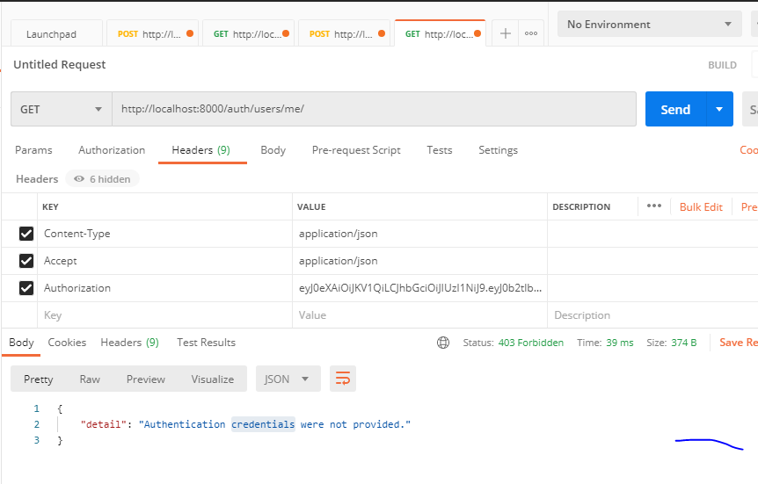The height and width of the screenshot is (484, 758).
Task: Click the eye icon for hidden headers
Action: [x=79, y=178]
